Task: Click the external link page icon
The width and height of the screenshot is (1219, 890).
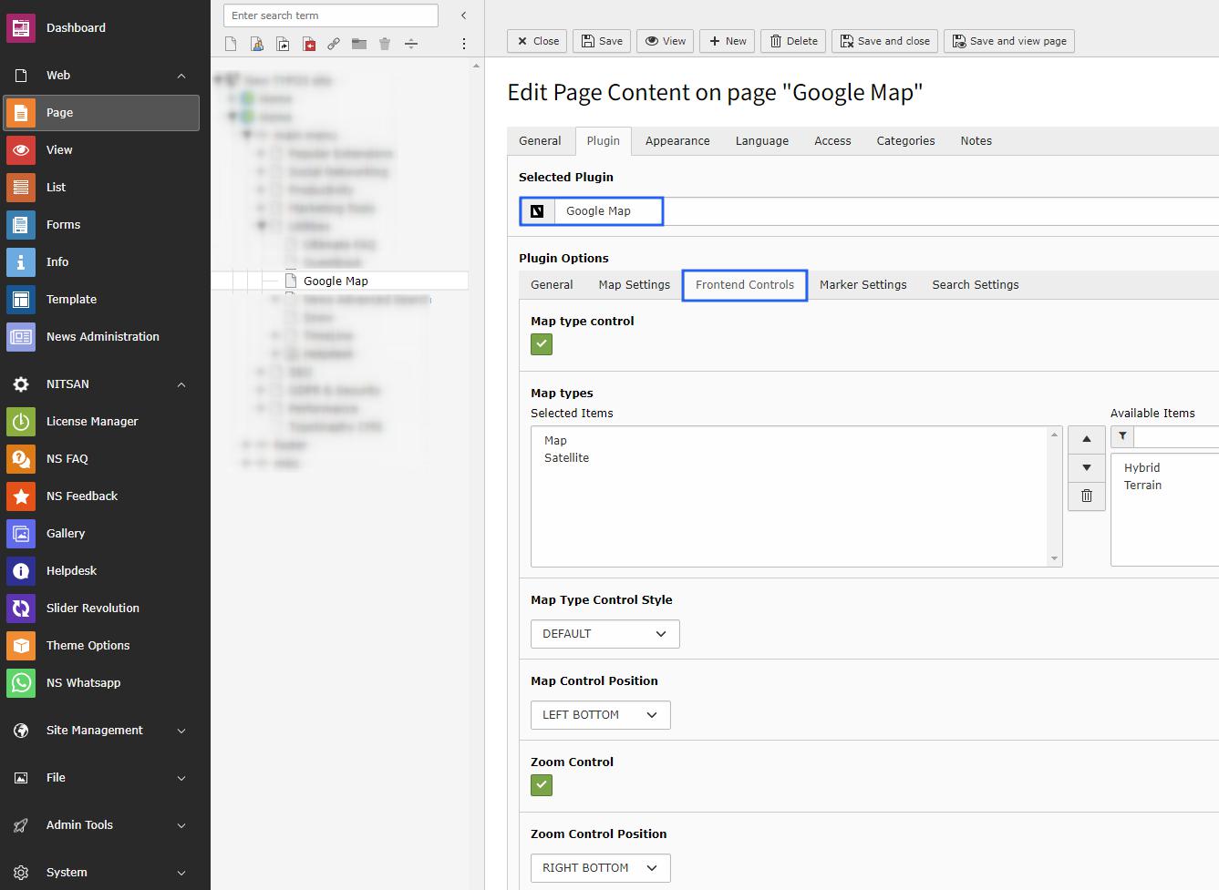Action: tap(334, 44)
